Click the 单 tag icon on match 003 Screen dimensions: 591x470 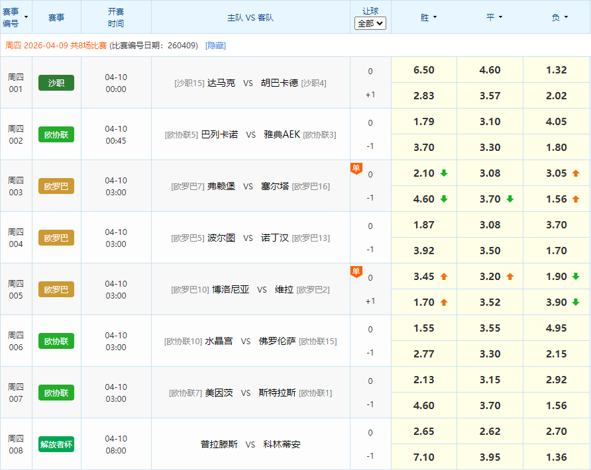click(x=356, y=168)
